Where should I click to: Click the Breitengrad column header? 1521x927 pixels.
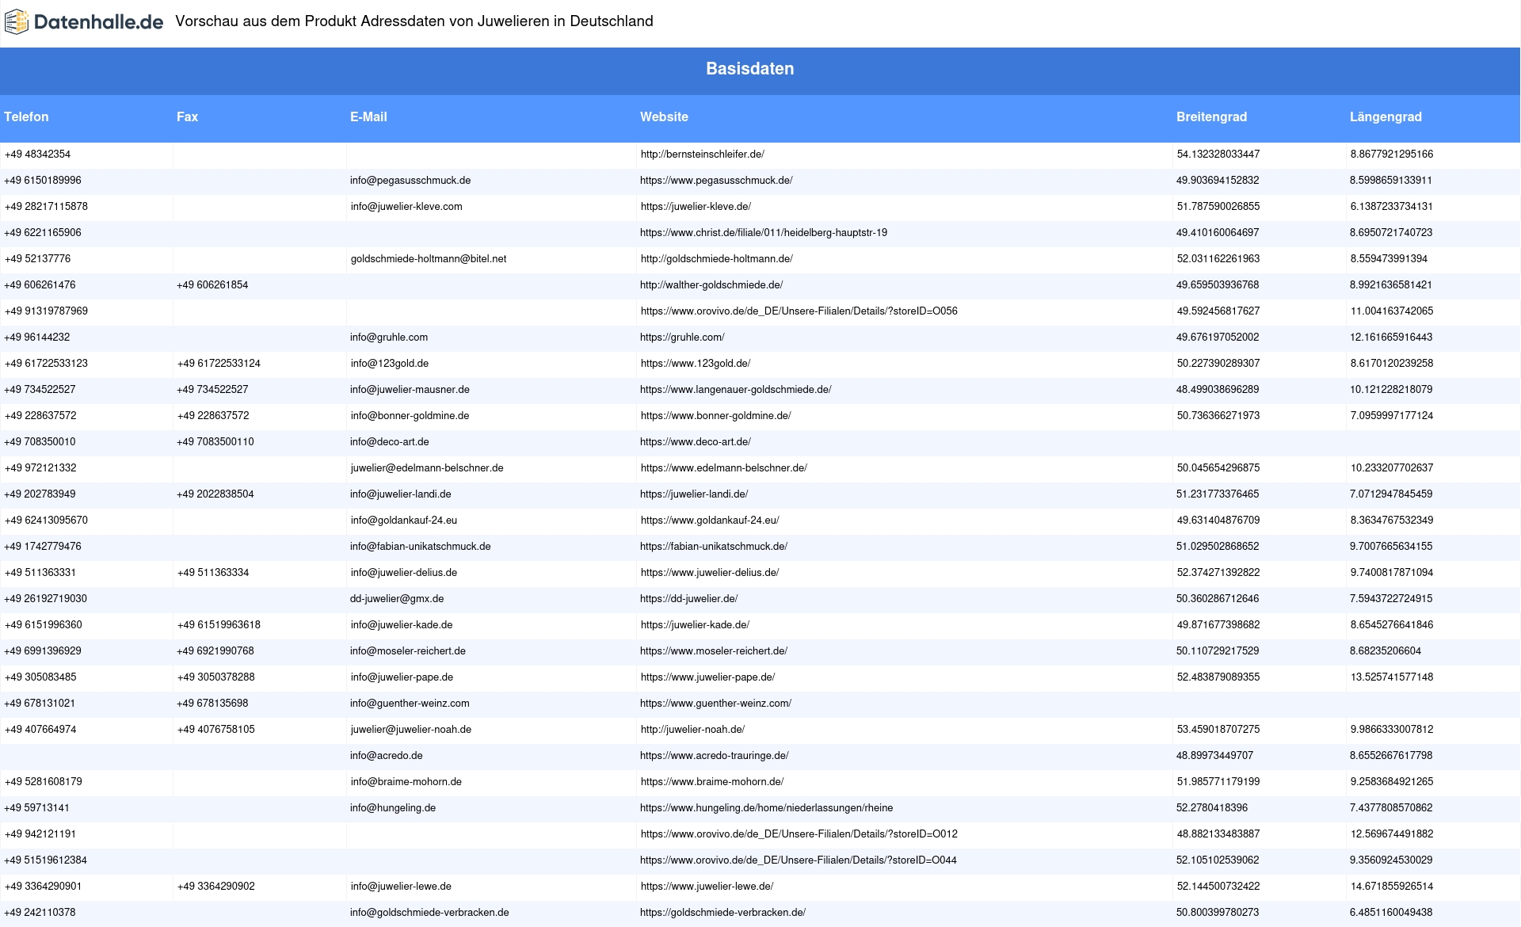1211,116
